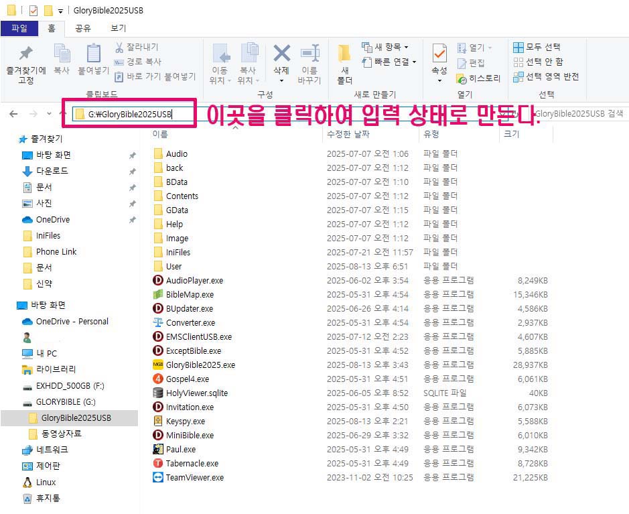Switch to the 보기 (View) tab

pos(119,28)
